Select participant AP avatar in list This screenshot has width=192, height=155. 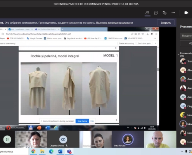pyautogui.click(x=183, y=97)
